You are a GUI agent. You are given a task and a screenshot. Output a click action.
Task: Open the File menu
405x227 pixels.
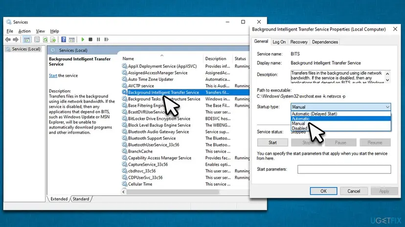tap(10, 31)
